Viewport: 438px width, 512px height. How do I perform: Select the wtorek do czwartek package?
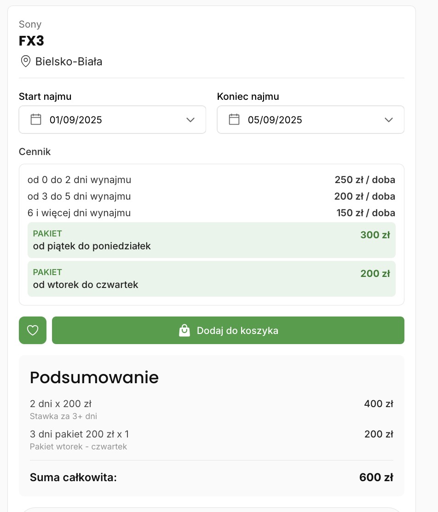click(211, 279)
